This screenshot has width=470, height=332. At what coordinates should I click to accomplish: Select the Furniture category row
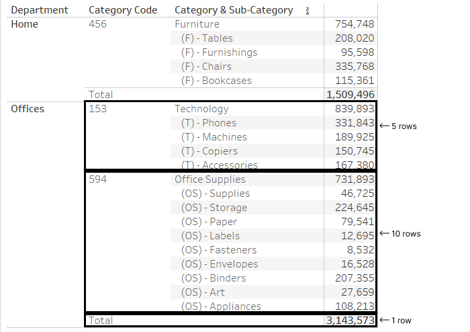point(197,24)
